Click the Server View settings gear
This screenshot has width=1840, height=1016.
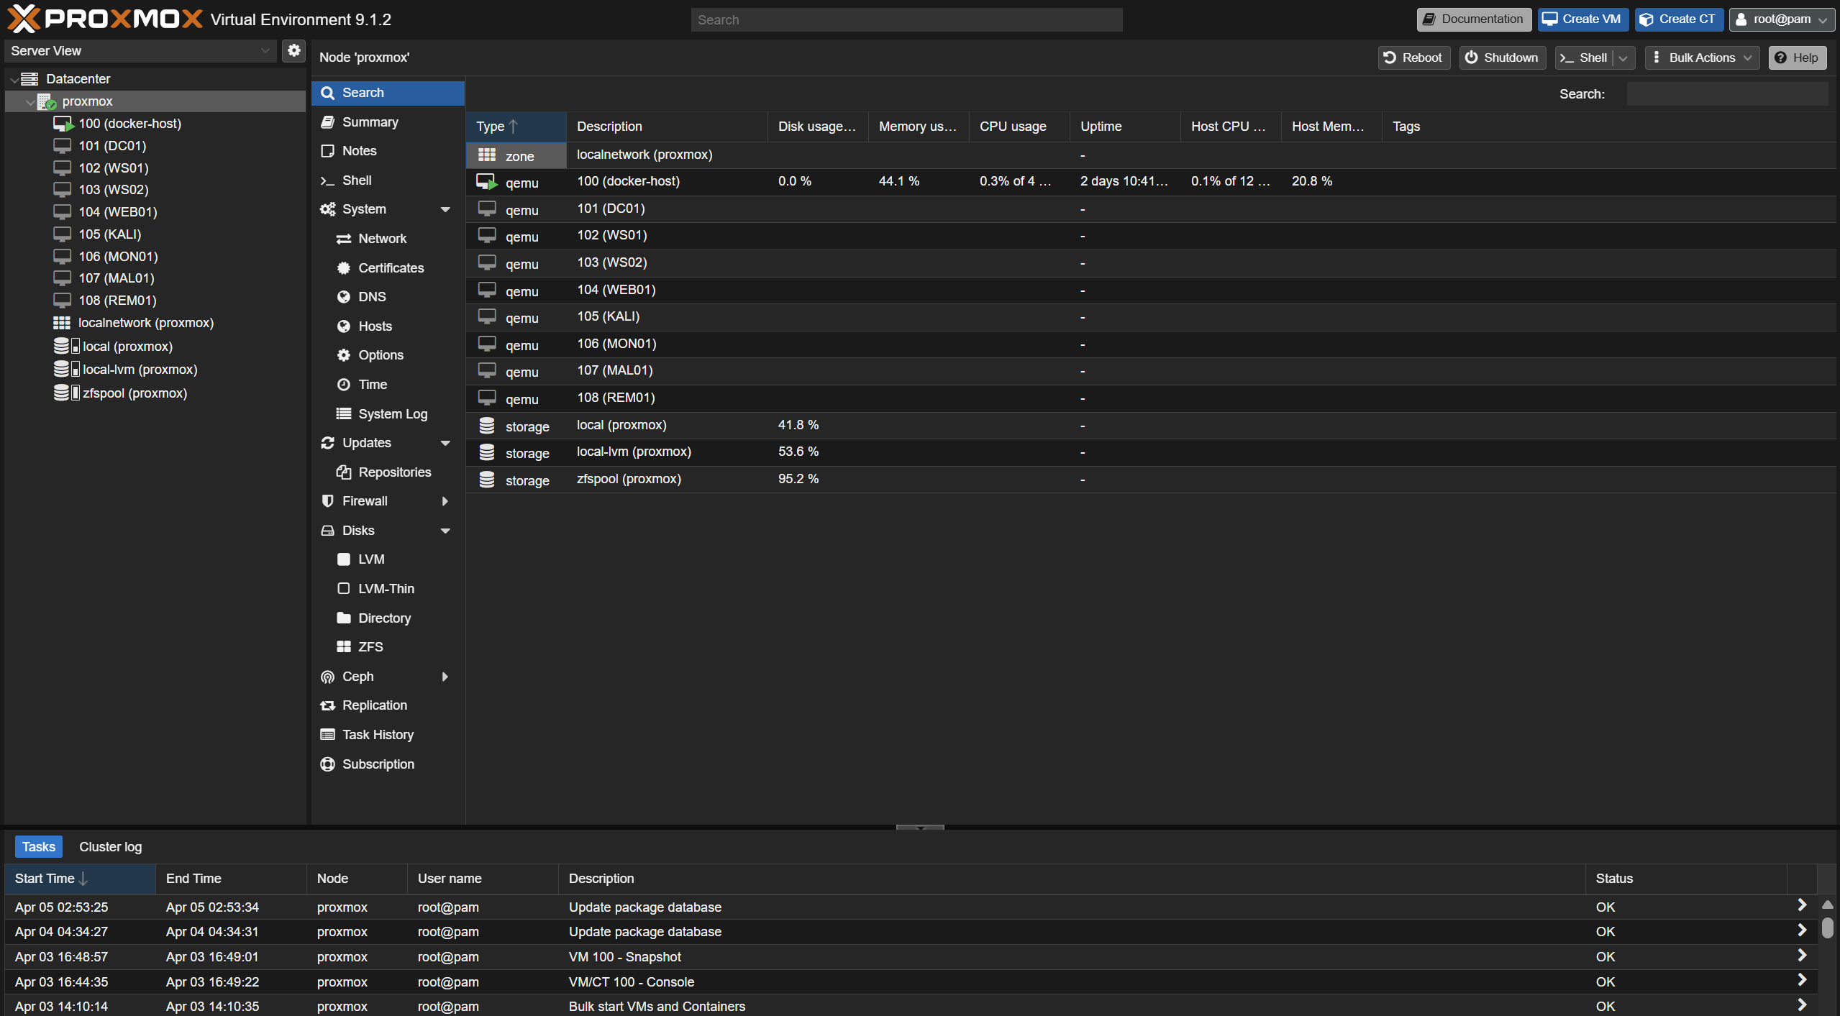[293, 50]
